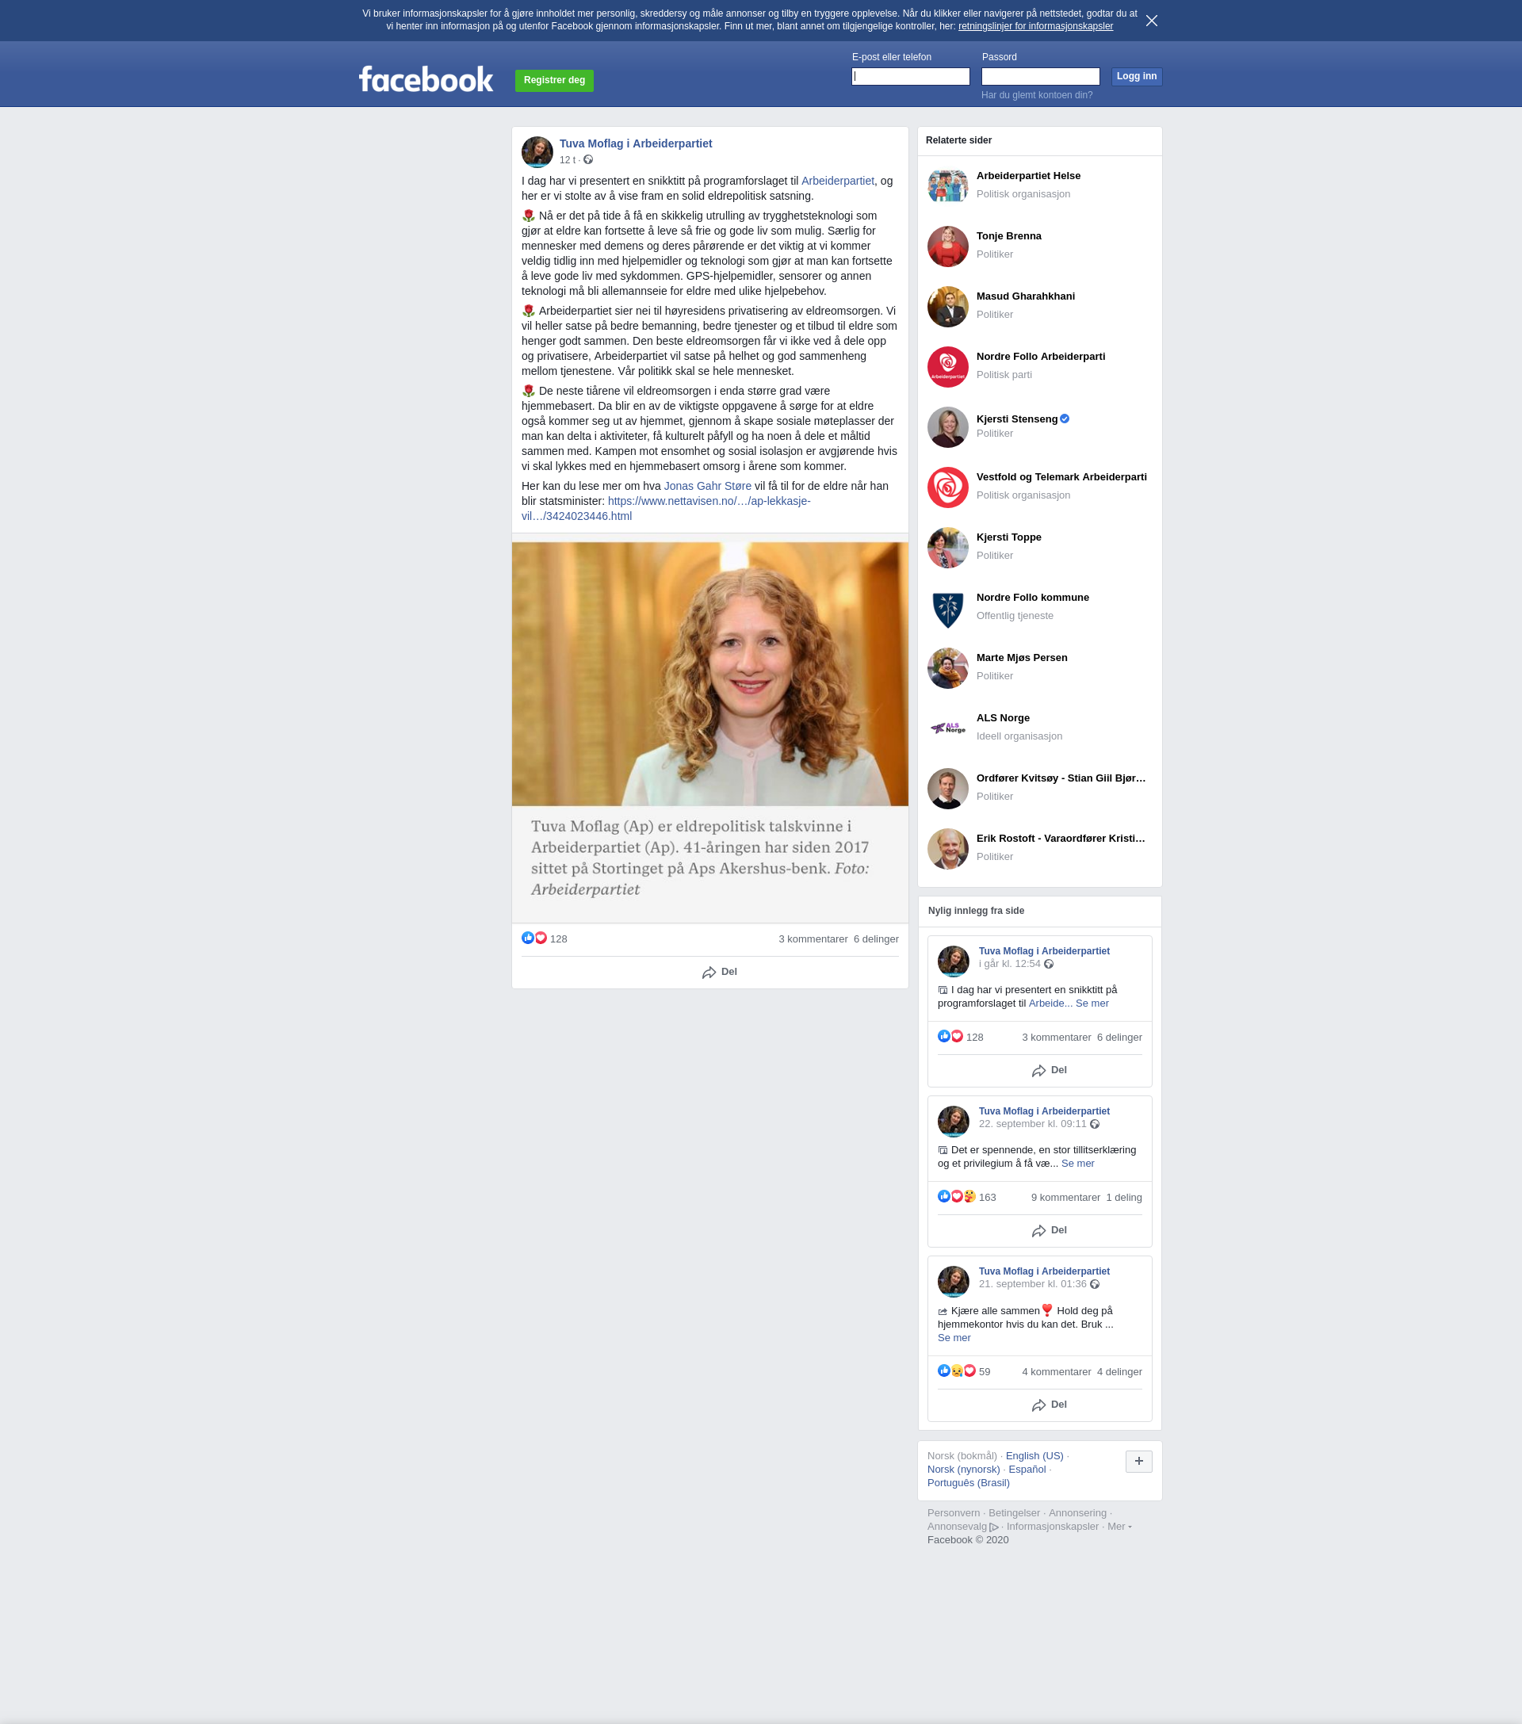
Task: Click the Registrer deg button
Action: (554, 80)
